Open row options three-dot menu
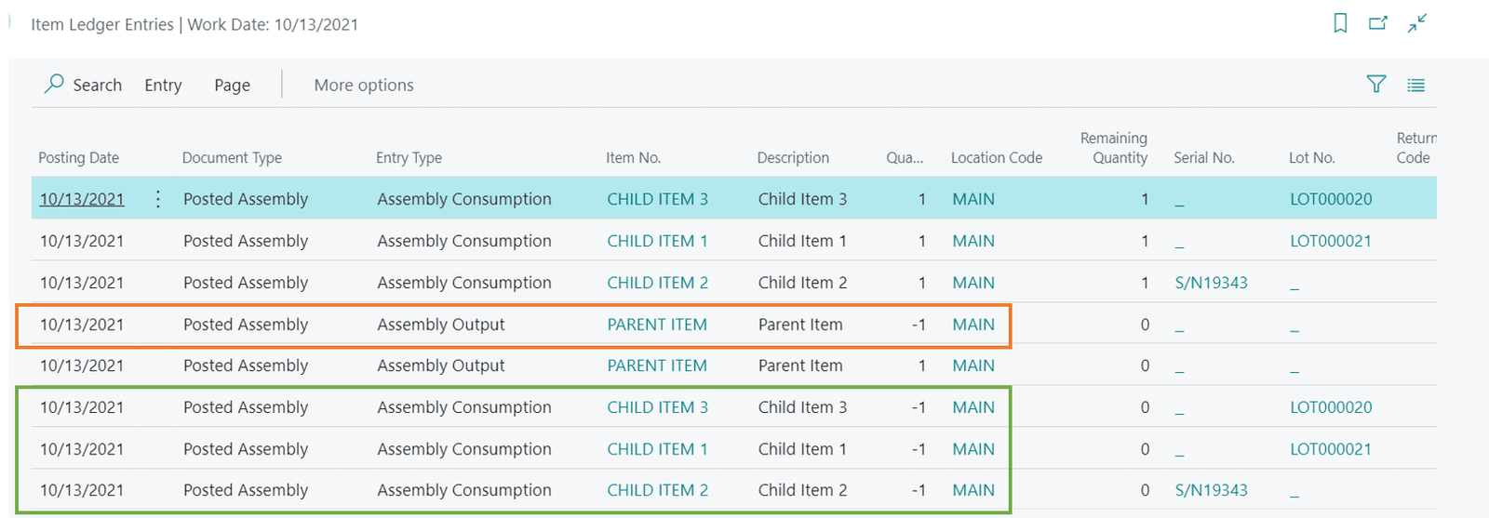Screen dimensions: 1489x518 158,199
